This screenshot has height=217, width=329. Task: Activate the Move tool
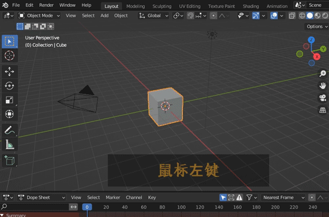[x=10, y=72]
